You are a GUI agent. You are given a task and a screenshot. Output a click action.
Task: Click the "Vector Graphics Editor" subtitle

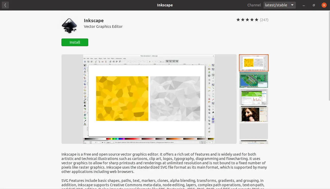103,27
